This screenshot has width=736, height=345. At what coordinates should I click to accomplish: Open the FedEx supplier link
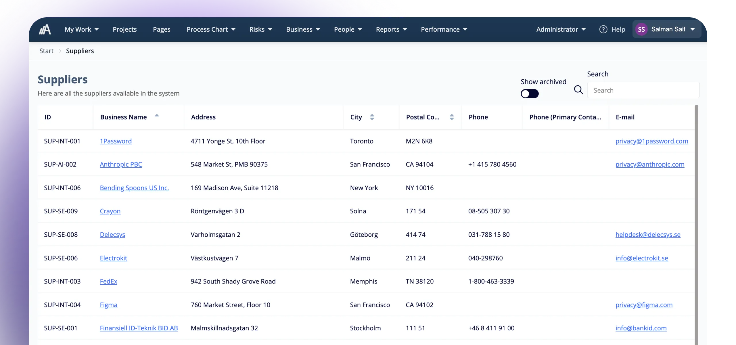(x=108, y=281)
